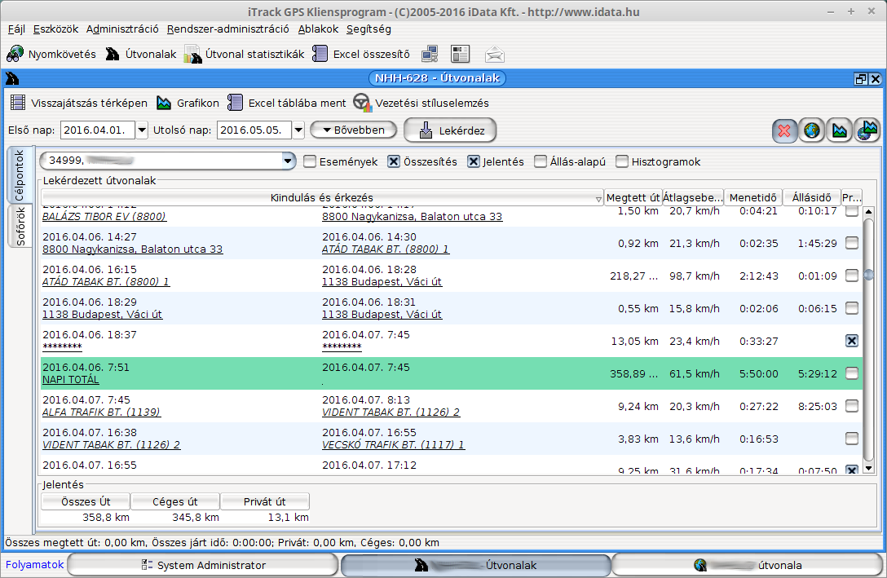
Task: Enable the Események checkbox
Action: pos(310,162)
